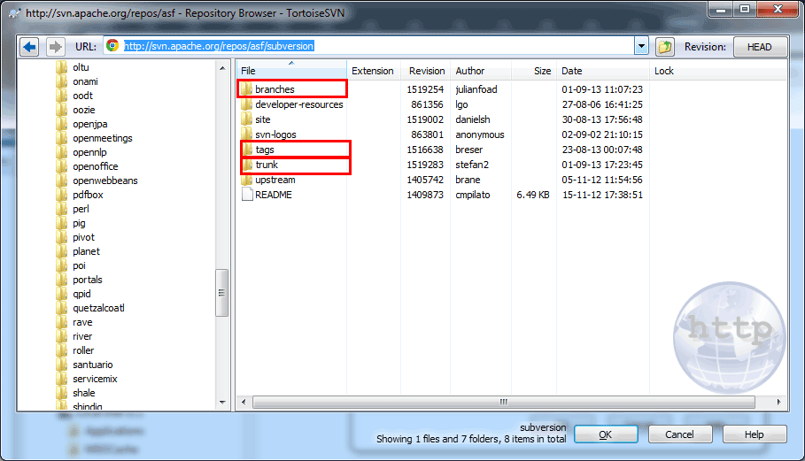The width and height of the screenshot is (805, 461).
Task: Click the tree vertical scrollbar thumb
Action: point(221,293)
